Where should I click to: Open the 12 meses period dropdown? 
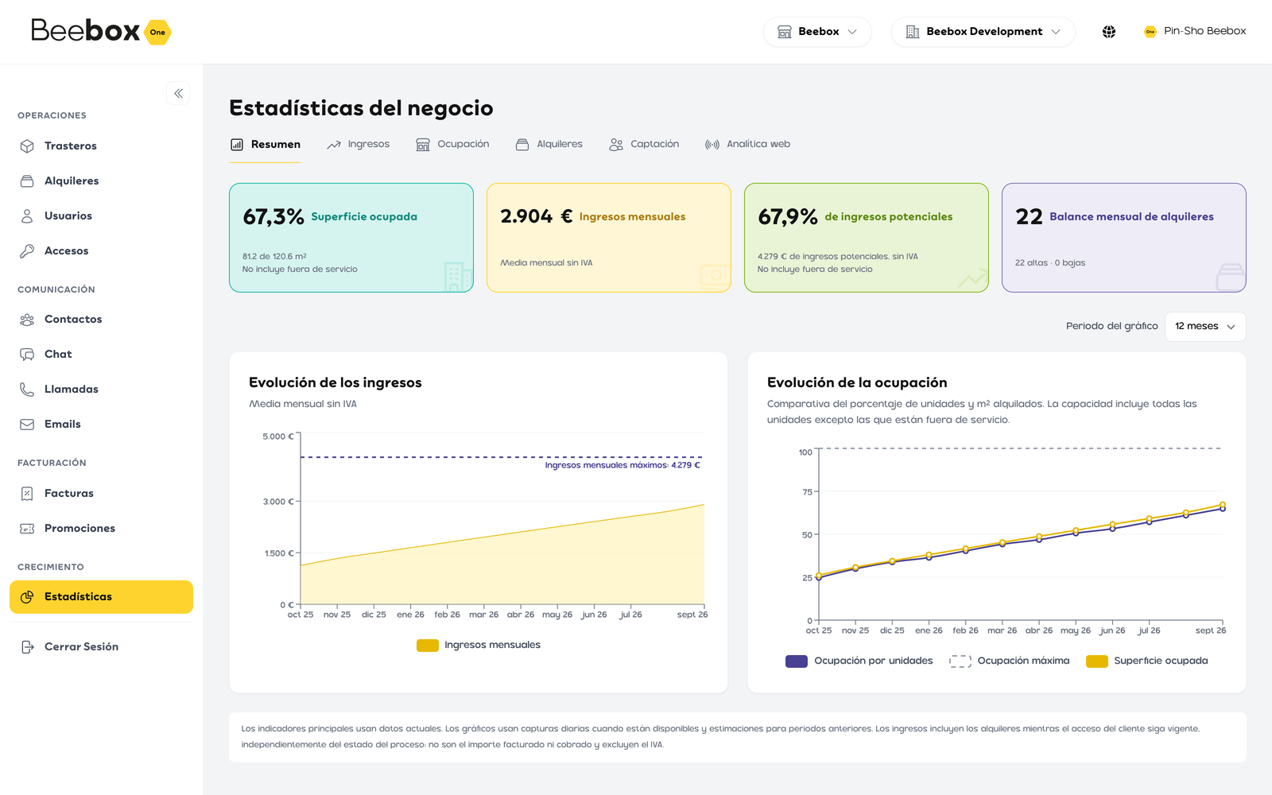pyautogui.click(x=1205, y=327)
